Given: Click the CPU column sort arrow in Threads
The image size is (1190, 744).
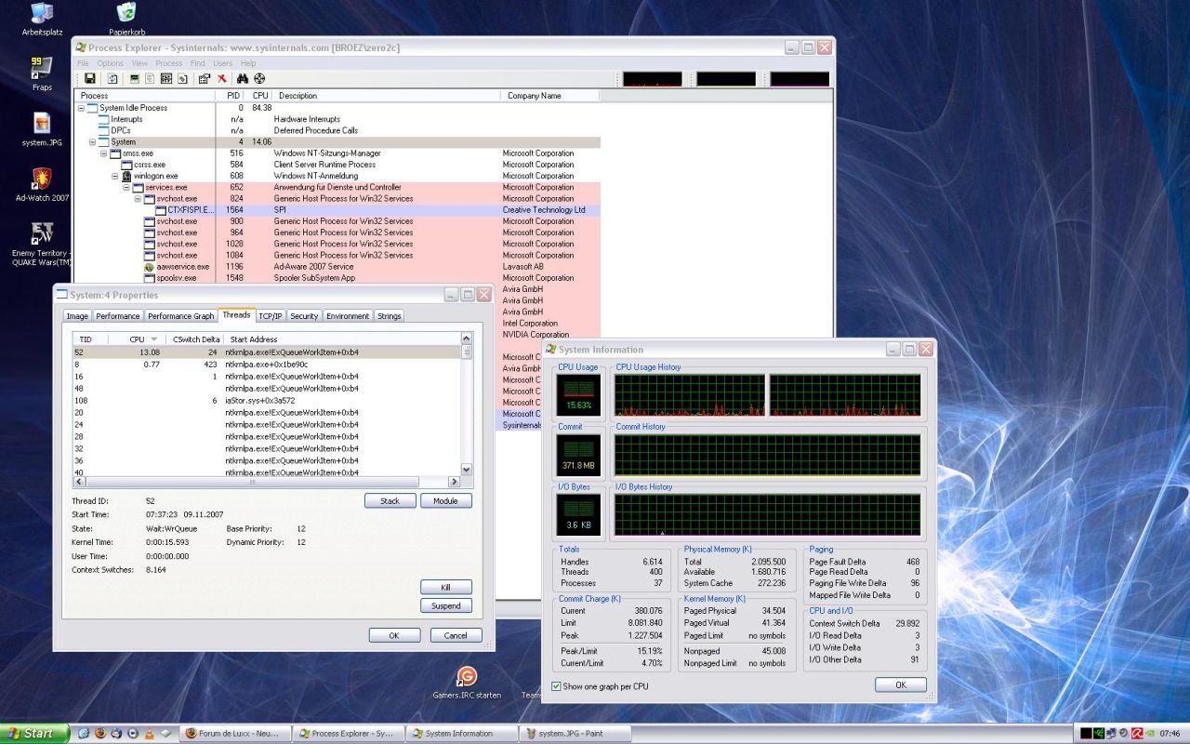Looking at the screenshot, I should tap(154, 339).
